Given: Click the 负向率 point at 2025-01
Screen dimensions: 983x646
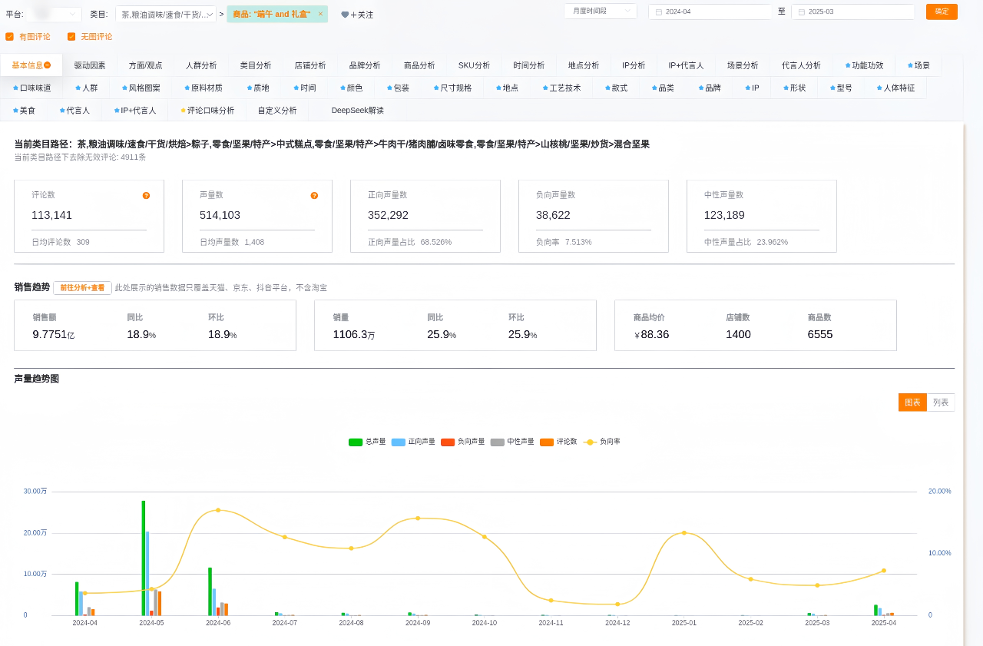Looking at the screenshot, I should click(684, 532).
